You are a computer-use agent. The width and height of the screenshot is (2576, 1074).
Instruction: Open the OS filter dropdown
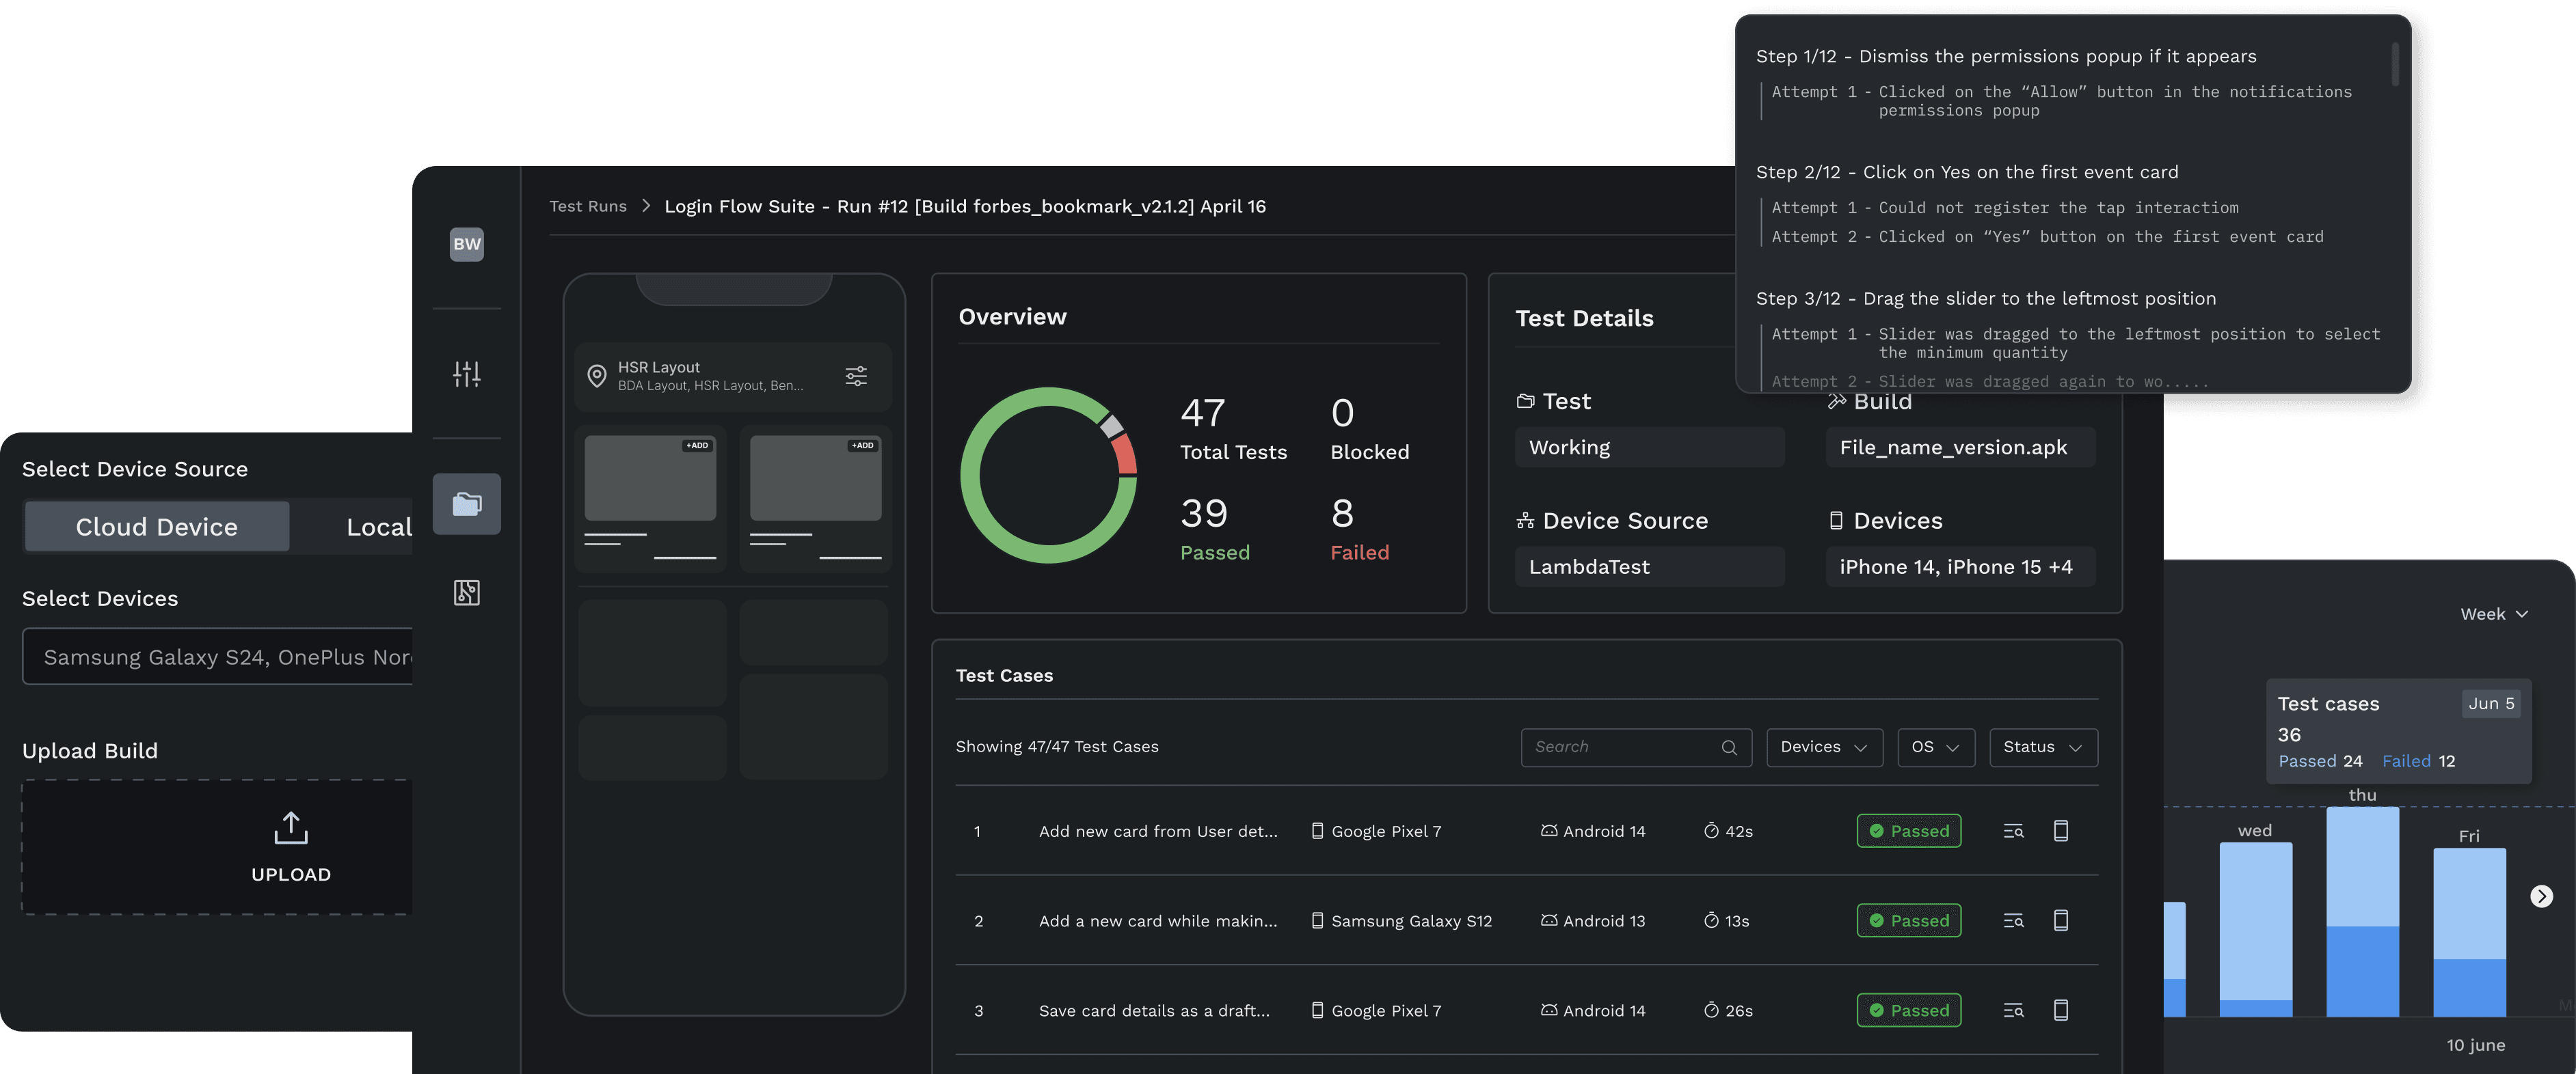[1936, 747]
